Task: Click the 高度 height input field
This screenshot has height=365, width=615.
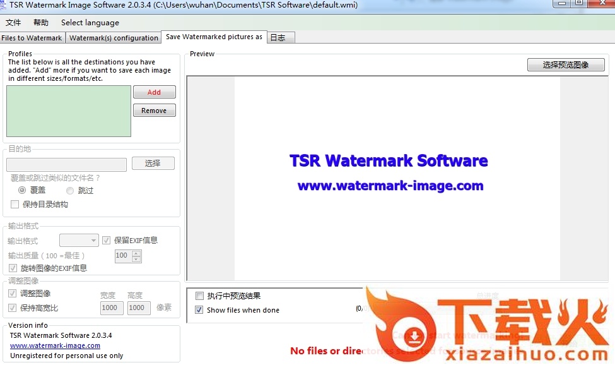Action: 139,308
